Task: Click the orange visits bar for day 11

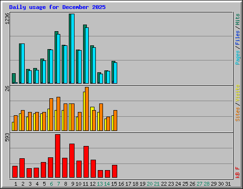Action: [x=87, y=109]
